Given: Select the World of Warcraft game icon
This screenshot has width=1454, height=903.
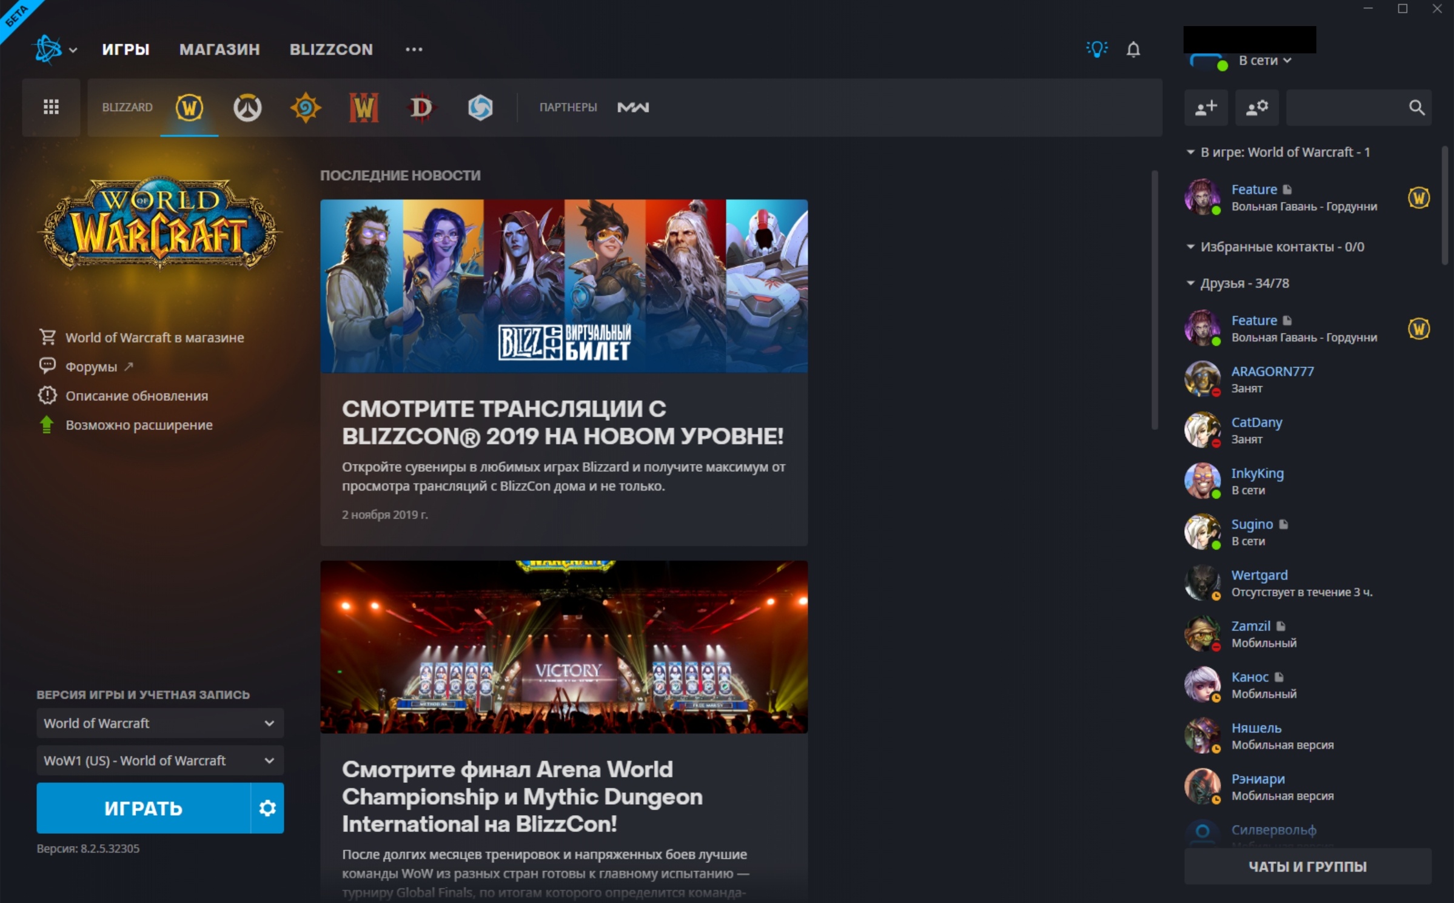Looking at the screenshot, I should coord(189,108).
